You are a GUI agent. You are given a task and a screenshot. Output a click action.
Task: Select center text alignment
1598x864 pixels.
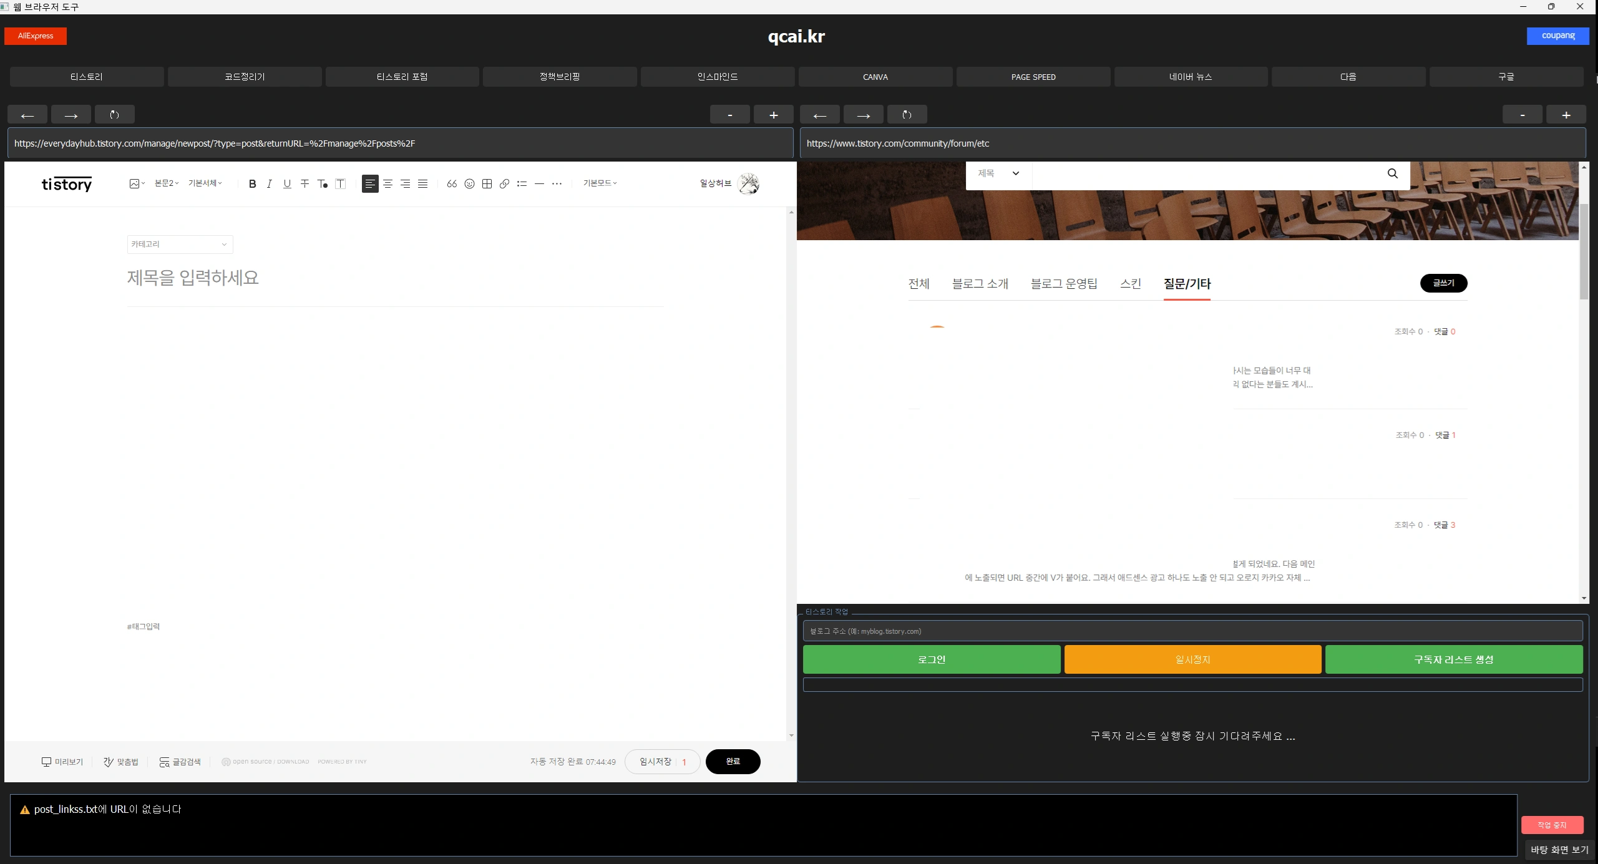point(387,183)
